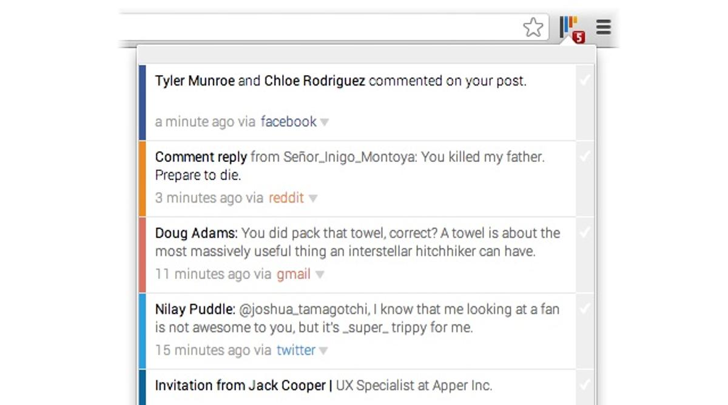The image size is (728, 405).
Task: Expand dropdown arrow next to facebook
Action: click(325, 122)
